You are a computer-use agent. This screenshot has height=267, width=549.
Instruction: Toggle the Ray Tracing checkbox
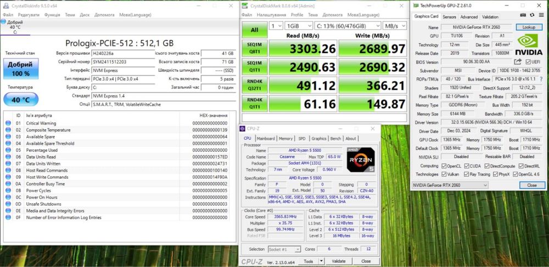click(x=466, y=174)
